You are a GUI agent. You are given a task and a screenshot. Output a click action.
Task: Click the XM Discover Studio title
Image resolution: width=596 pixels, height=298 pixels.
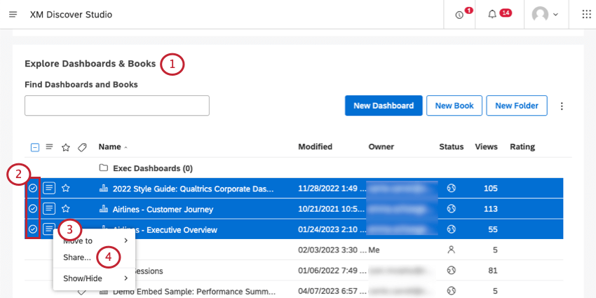coord(71,15)
